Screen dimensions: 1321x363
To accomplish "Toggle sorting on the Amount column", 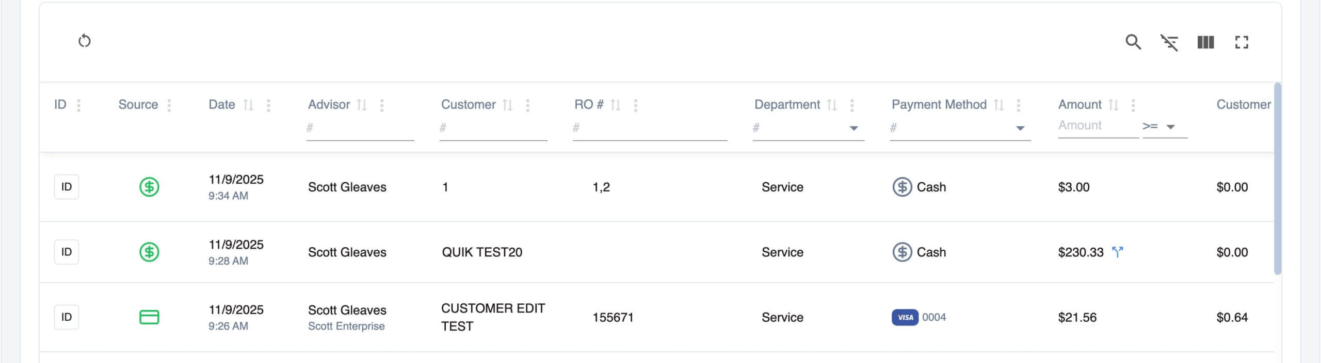I will click(x=1114, y=105).
